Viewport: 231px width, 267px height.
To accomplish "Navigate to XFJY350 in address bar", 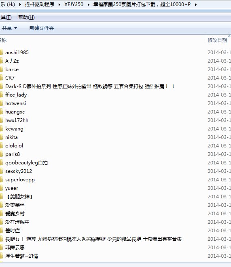I will point(74,4).
